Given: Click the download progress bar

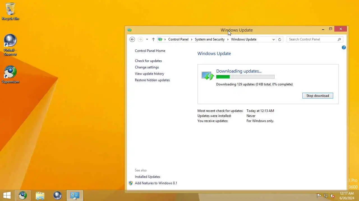Looking at the screenshot, I should point(245,77).
